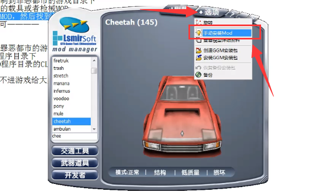Toggle the 损坏 damaged model view
The image size is (315, 193).
219,172
